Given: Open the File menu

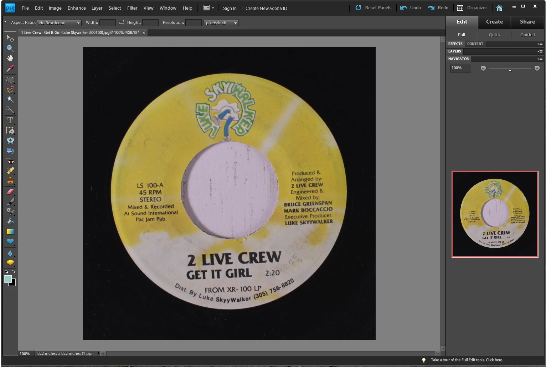Looking at the screenshot, I should click(x=25, y=8).
